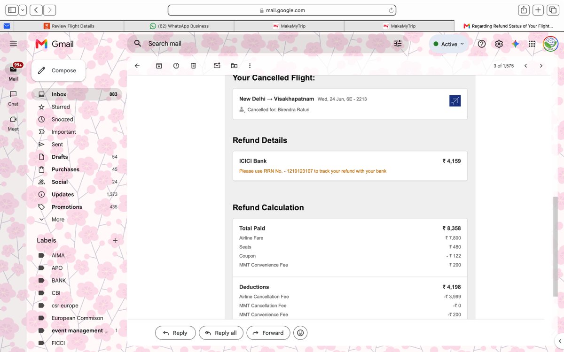Open the Drafts folder
564x352 pixels.
[77, 157]
